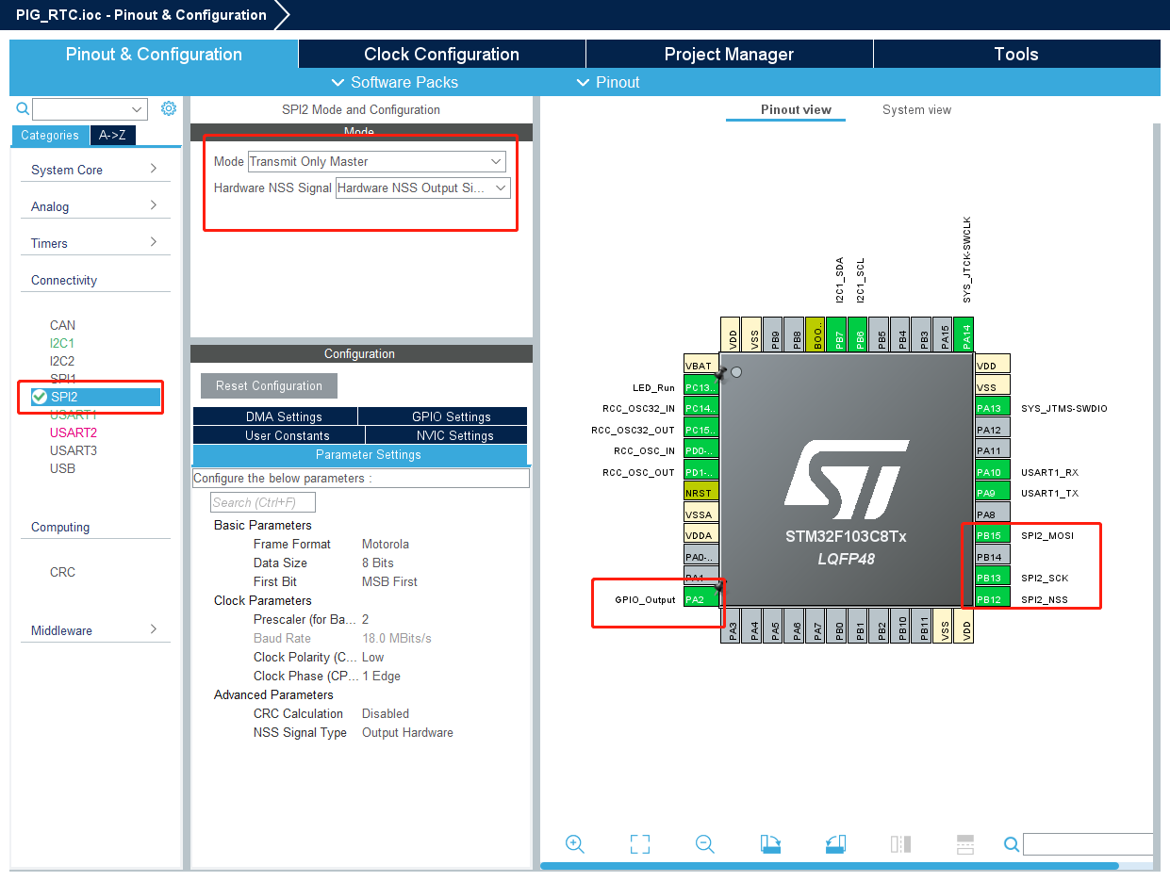Click the zoom in magnifier icon
This screenshot has width=1170, height=881.
point(575,844)
